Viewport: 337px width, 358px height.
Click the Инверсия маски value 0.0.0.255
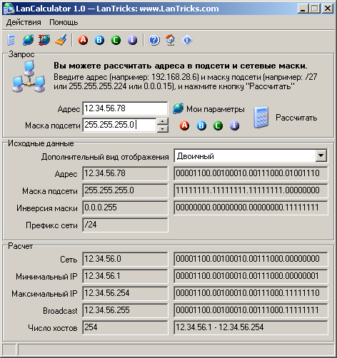(125, 208)
